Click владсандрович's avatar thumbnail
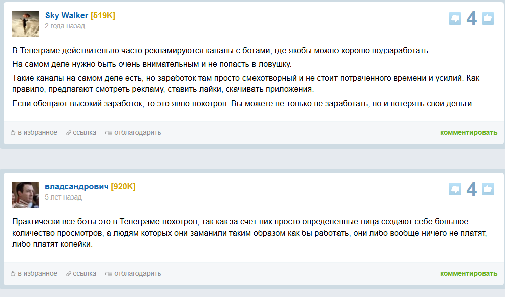The width and height of the screenshot is (505, 297). click(x=25, y=195)
